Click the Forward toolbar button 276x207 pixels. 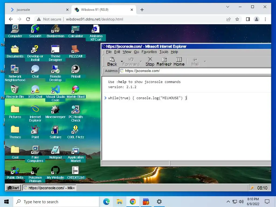coord(131,62)
